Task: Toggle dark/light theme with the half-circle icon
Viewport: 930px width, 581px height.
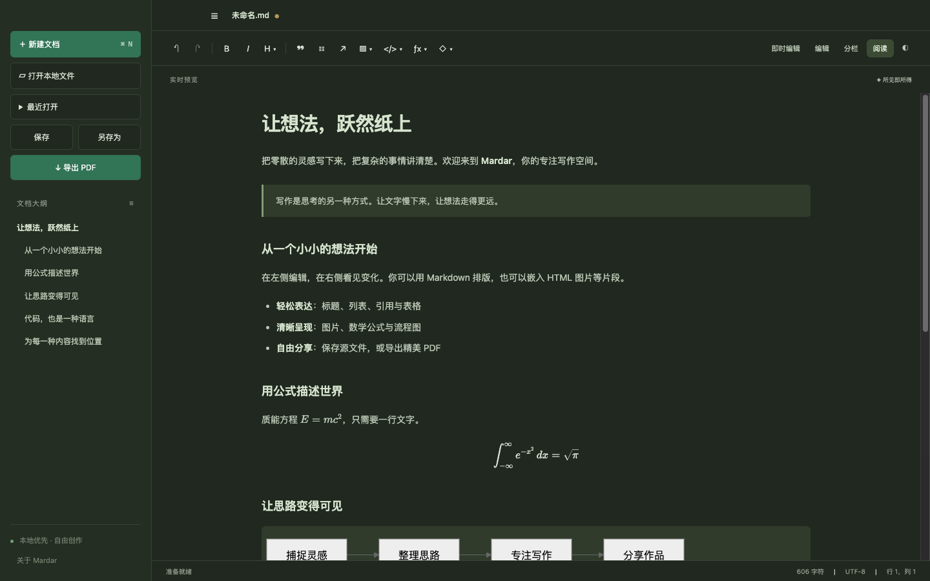Action: (x=905, y=48)
